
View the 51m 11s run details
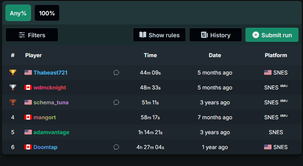coord(150,102)
